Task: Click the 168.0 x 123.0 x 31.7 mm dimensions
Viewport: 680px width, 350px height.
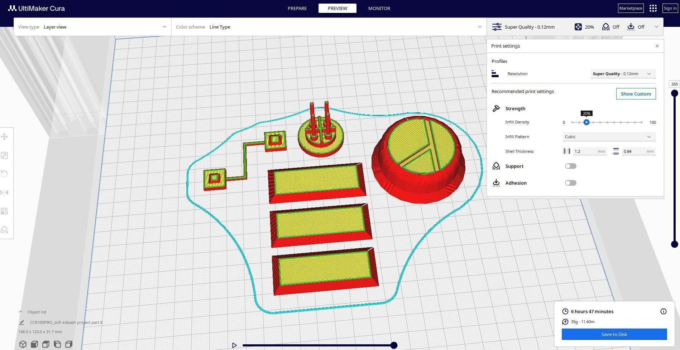Action: tap(40, 332)
